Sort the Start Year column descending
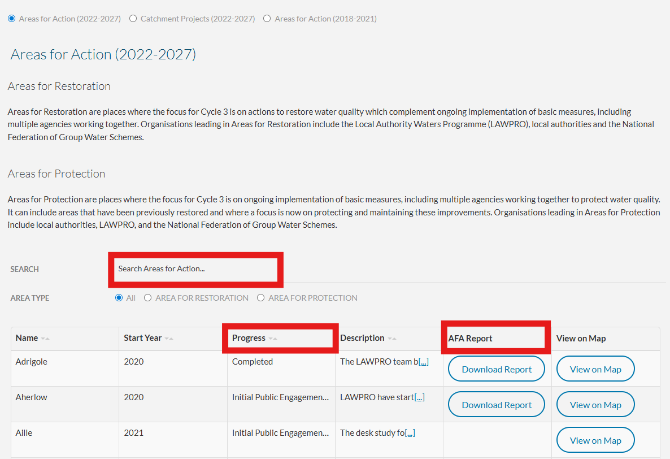The image size is (670, 459). [167, 337]
